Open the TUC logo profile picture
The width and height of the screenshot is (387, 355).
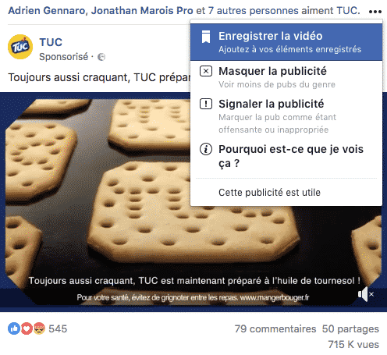[x=20, y=47]
